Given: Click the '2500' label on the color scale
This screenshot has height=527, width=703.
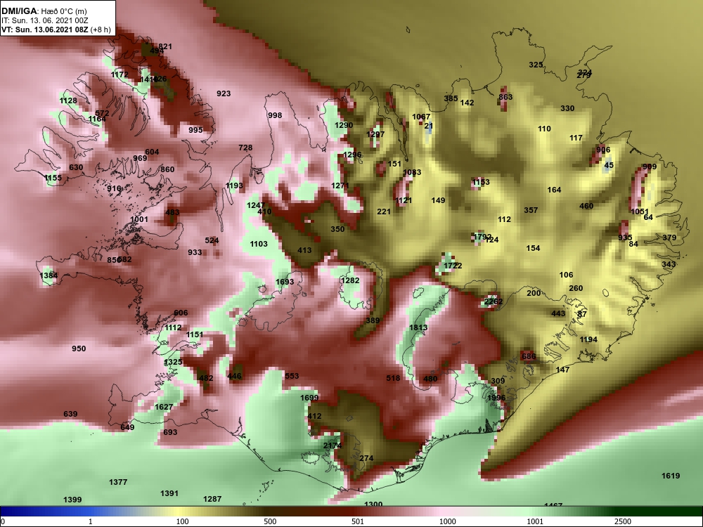Looking at the screenshot, I should [x=623, y=521].
